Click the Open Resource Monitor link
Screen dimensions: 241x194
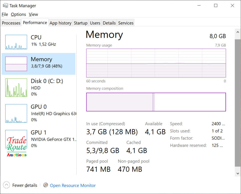[73, 186]
